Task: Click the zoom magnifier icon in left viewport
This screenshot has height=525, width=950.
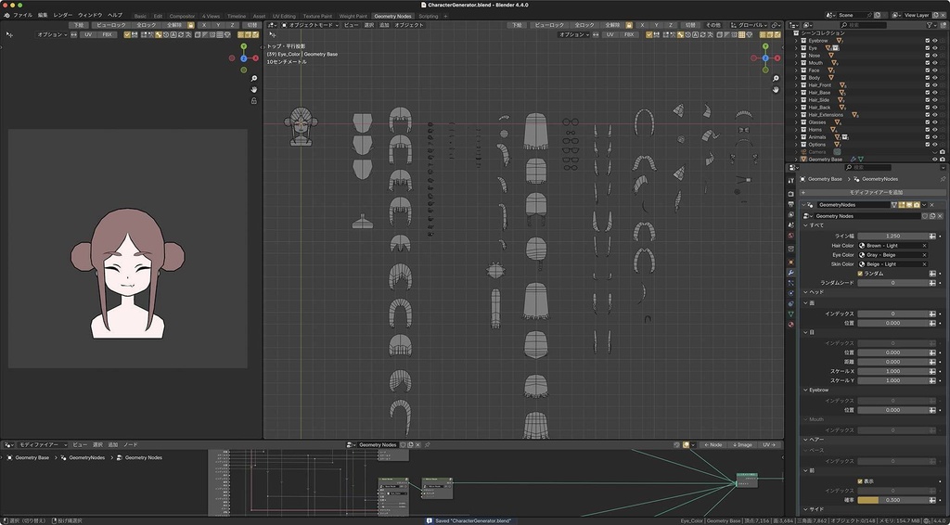Action: (254, 79)
